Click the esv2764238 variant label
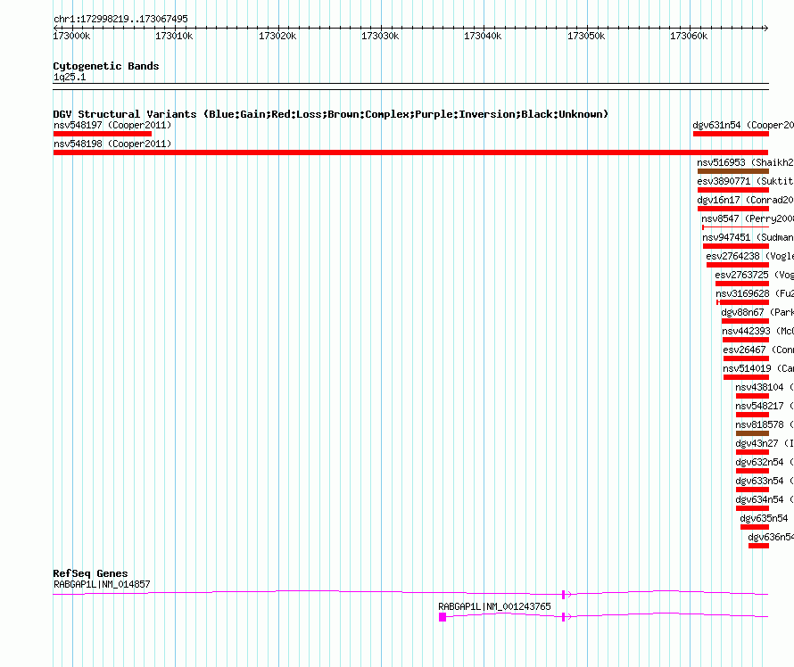794x667 pixels. click(x=750, y=256)
